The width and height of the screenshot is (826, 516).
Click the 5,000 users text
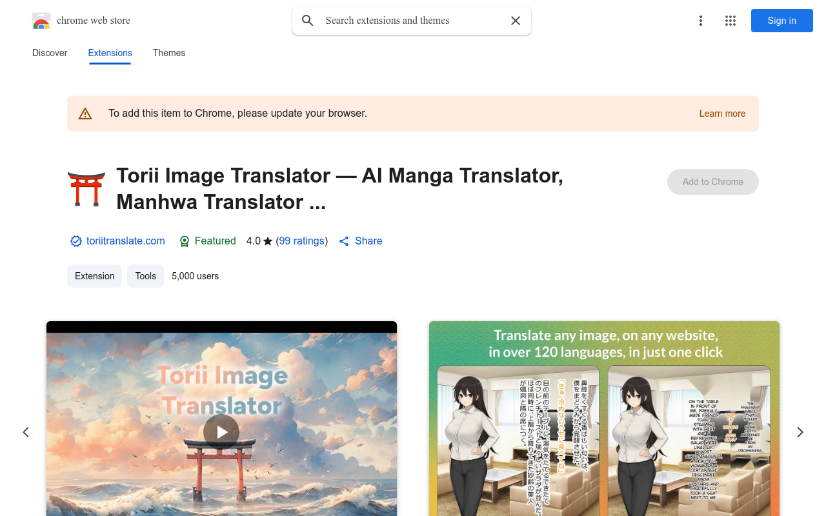click(x=196, y=276)
